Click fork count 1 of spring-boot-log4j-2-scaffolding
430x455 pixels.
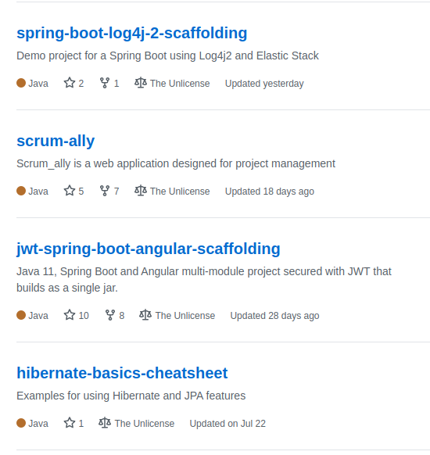[116, 84]
